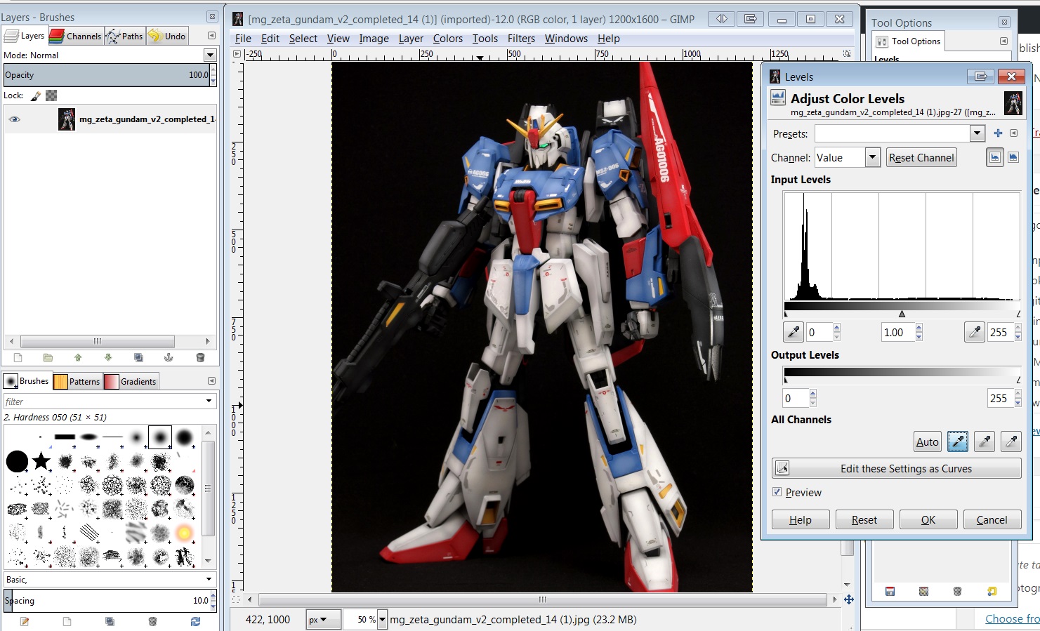Switch to the Channels tab

point(76,36)
